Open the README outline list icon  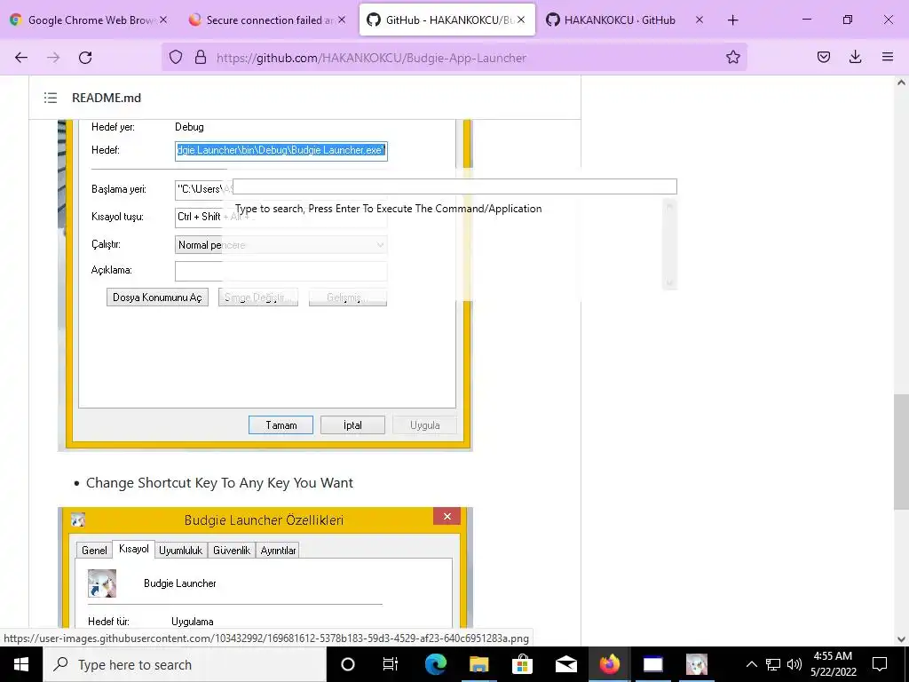51,98
